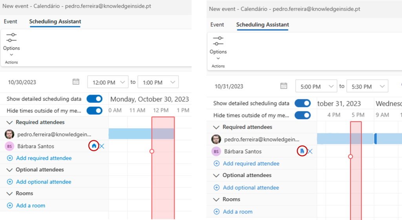Toggle Show detailed scheduling data for Monday, October 30

click(94, 99)
